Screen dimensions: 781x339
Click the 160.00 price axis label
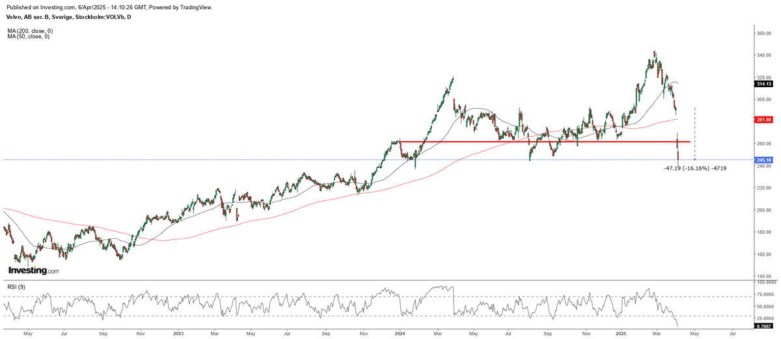pyautogui.click(x=763, y=254)
